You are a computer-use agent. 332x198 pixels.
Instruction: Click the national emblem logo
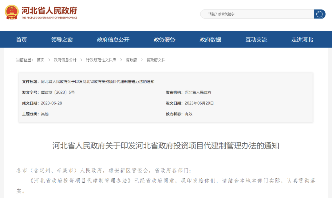click(x=12, y=12)
